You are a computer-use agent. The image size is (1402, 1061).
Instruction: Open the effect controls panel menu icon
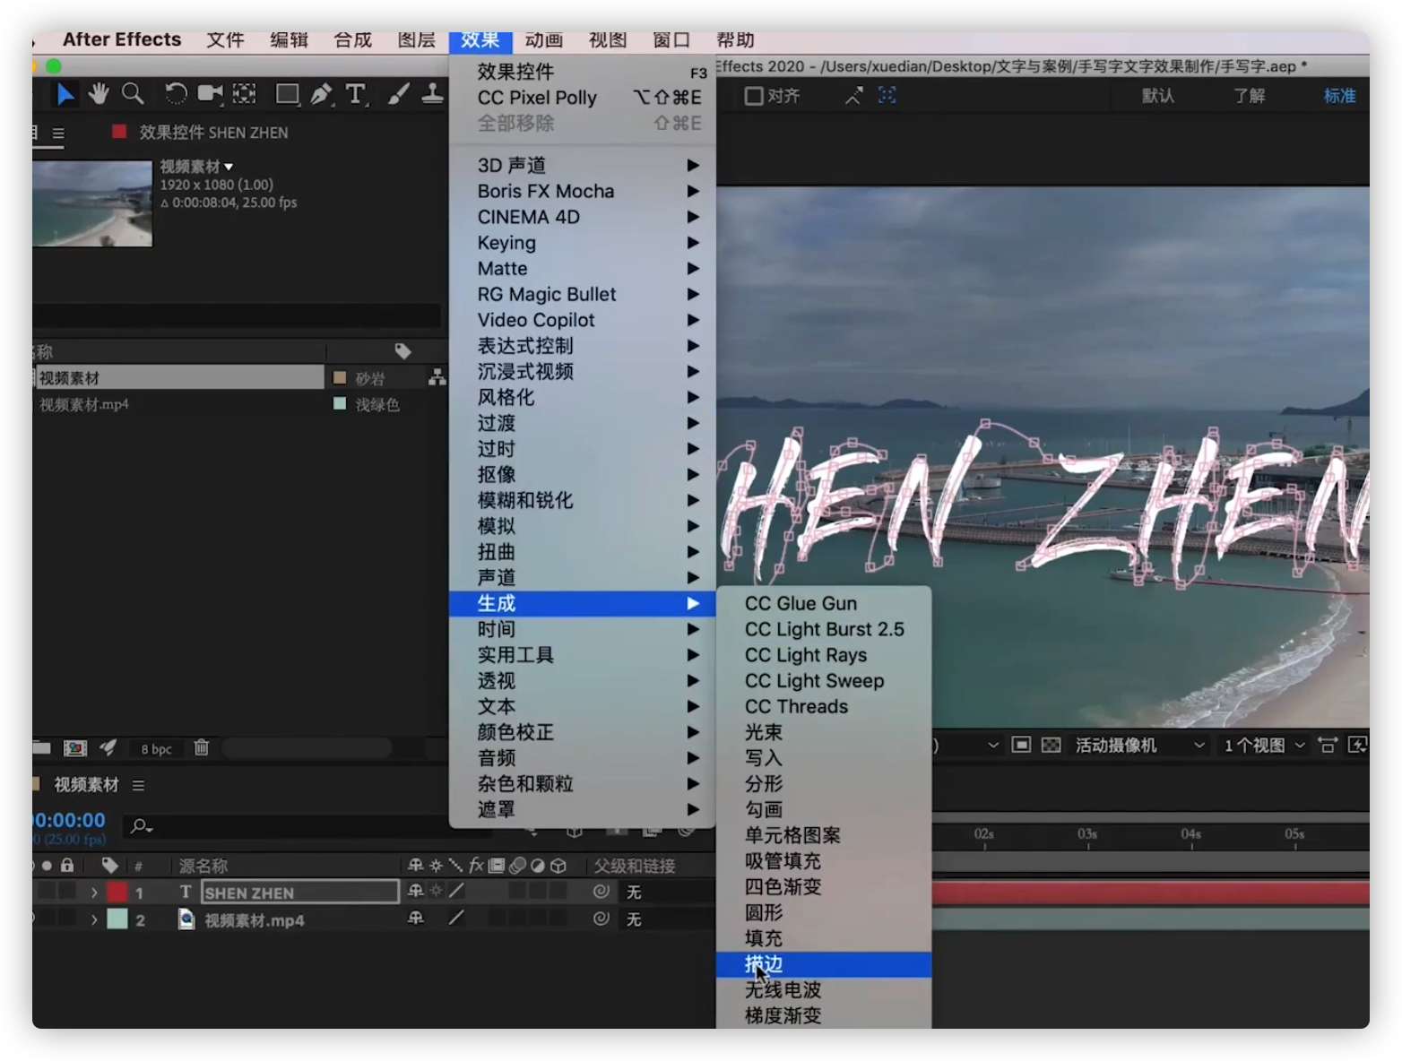(x=58, y=133)
